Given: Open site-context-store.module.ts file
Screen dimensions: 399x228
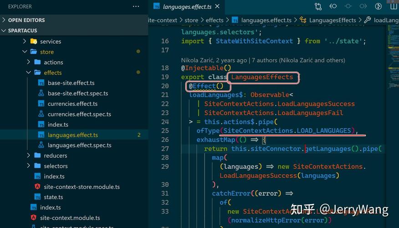Looking at the screenshot, I should point(82,187).
